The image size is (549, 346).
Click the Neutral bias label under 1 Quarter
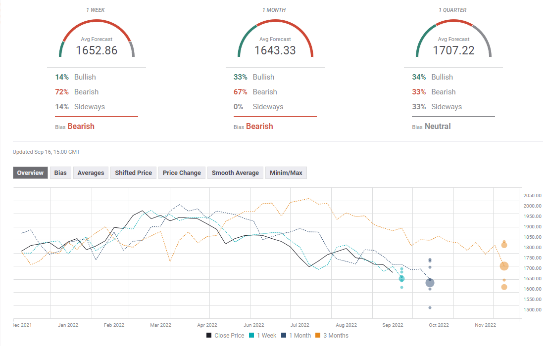(438, 127)
